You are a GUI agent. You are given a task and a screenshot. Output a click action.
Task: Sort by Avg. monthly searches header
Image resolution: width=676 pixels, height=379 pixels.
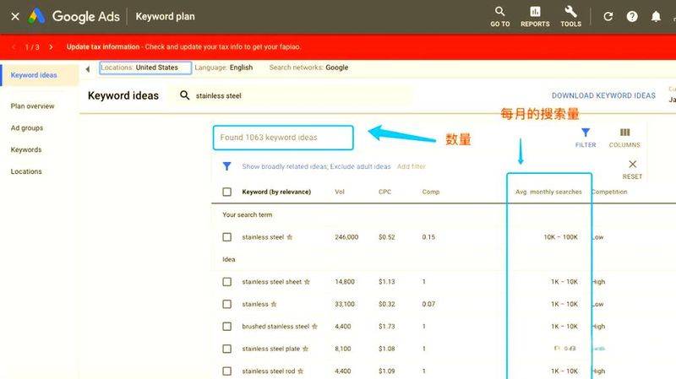[548, 192]
